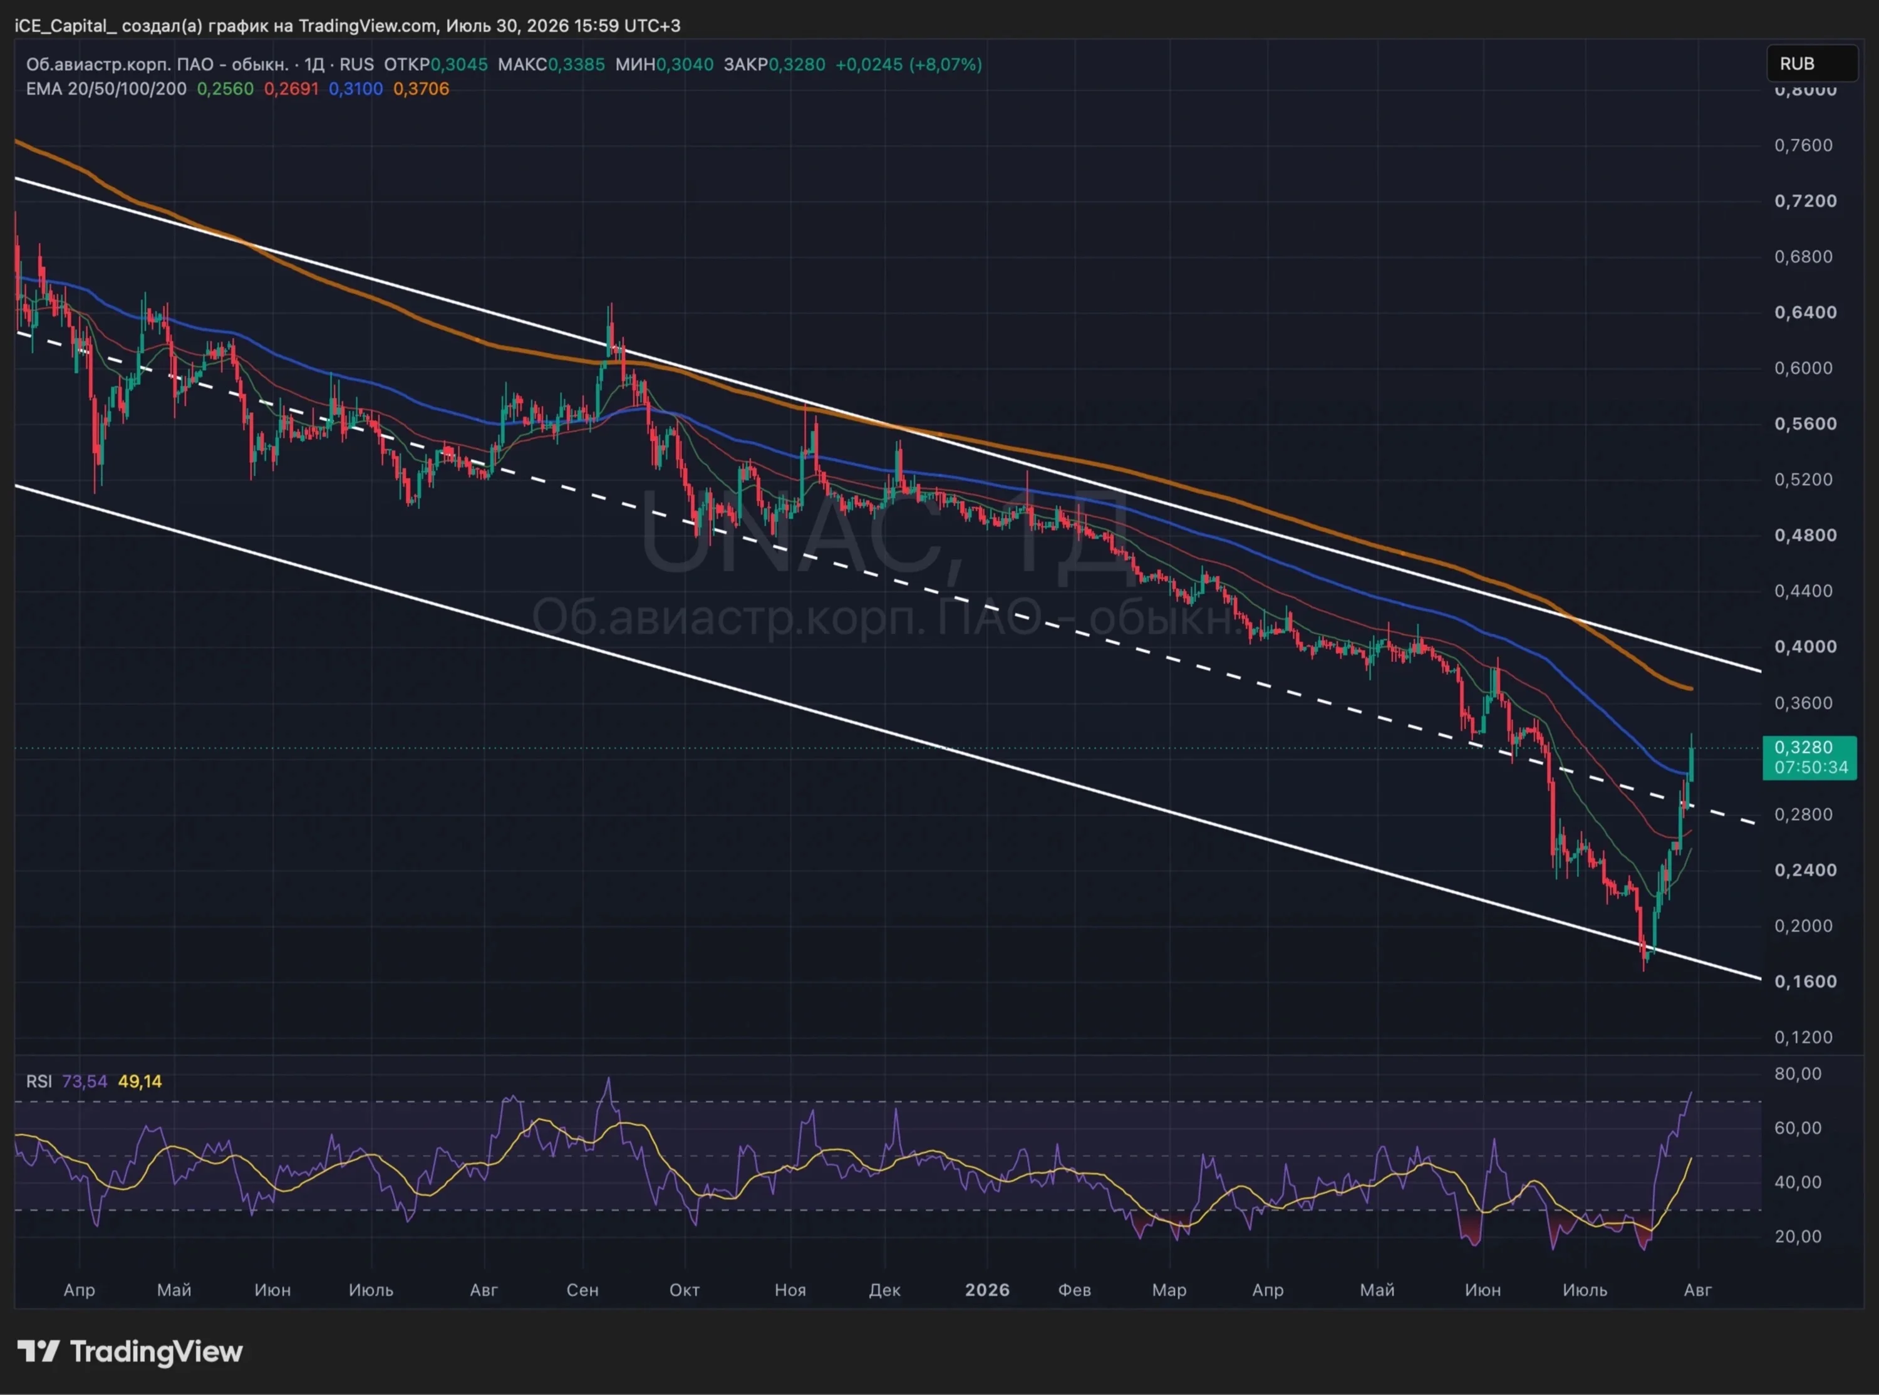This screenshot has height=1395, width=1879.
Task: Select the 'EMA 20/50/100/200' indicator label
Action: tap(106, 89)
